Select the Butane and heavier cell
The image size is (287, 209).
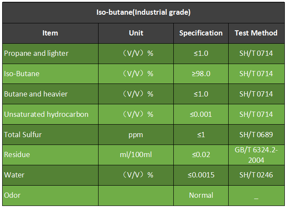[x=50, y=94]
